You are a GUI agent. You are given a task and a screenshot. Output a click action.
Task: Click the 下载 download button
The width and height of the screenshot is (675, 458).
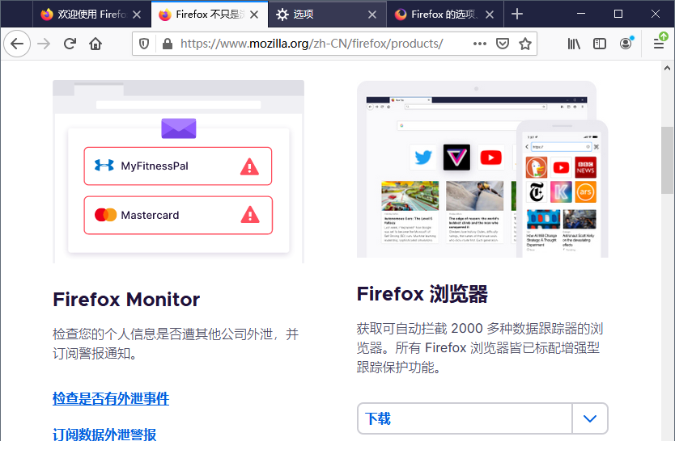(465, 418)
